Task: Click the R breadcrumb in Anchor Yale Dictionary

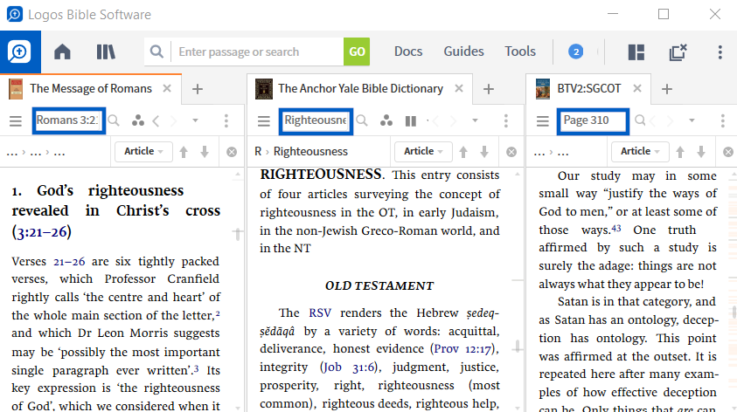Action: point(258,152)
